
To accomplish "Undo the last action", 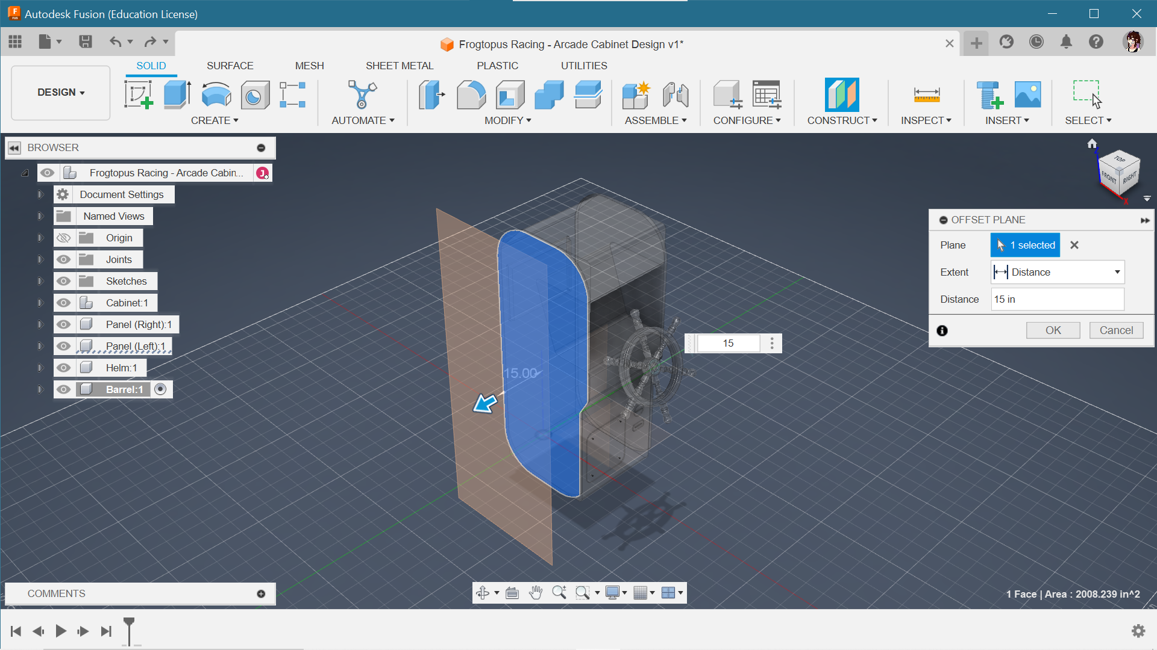I will tap(115, 42).
